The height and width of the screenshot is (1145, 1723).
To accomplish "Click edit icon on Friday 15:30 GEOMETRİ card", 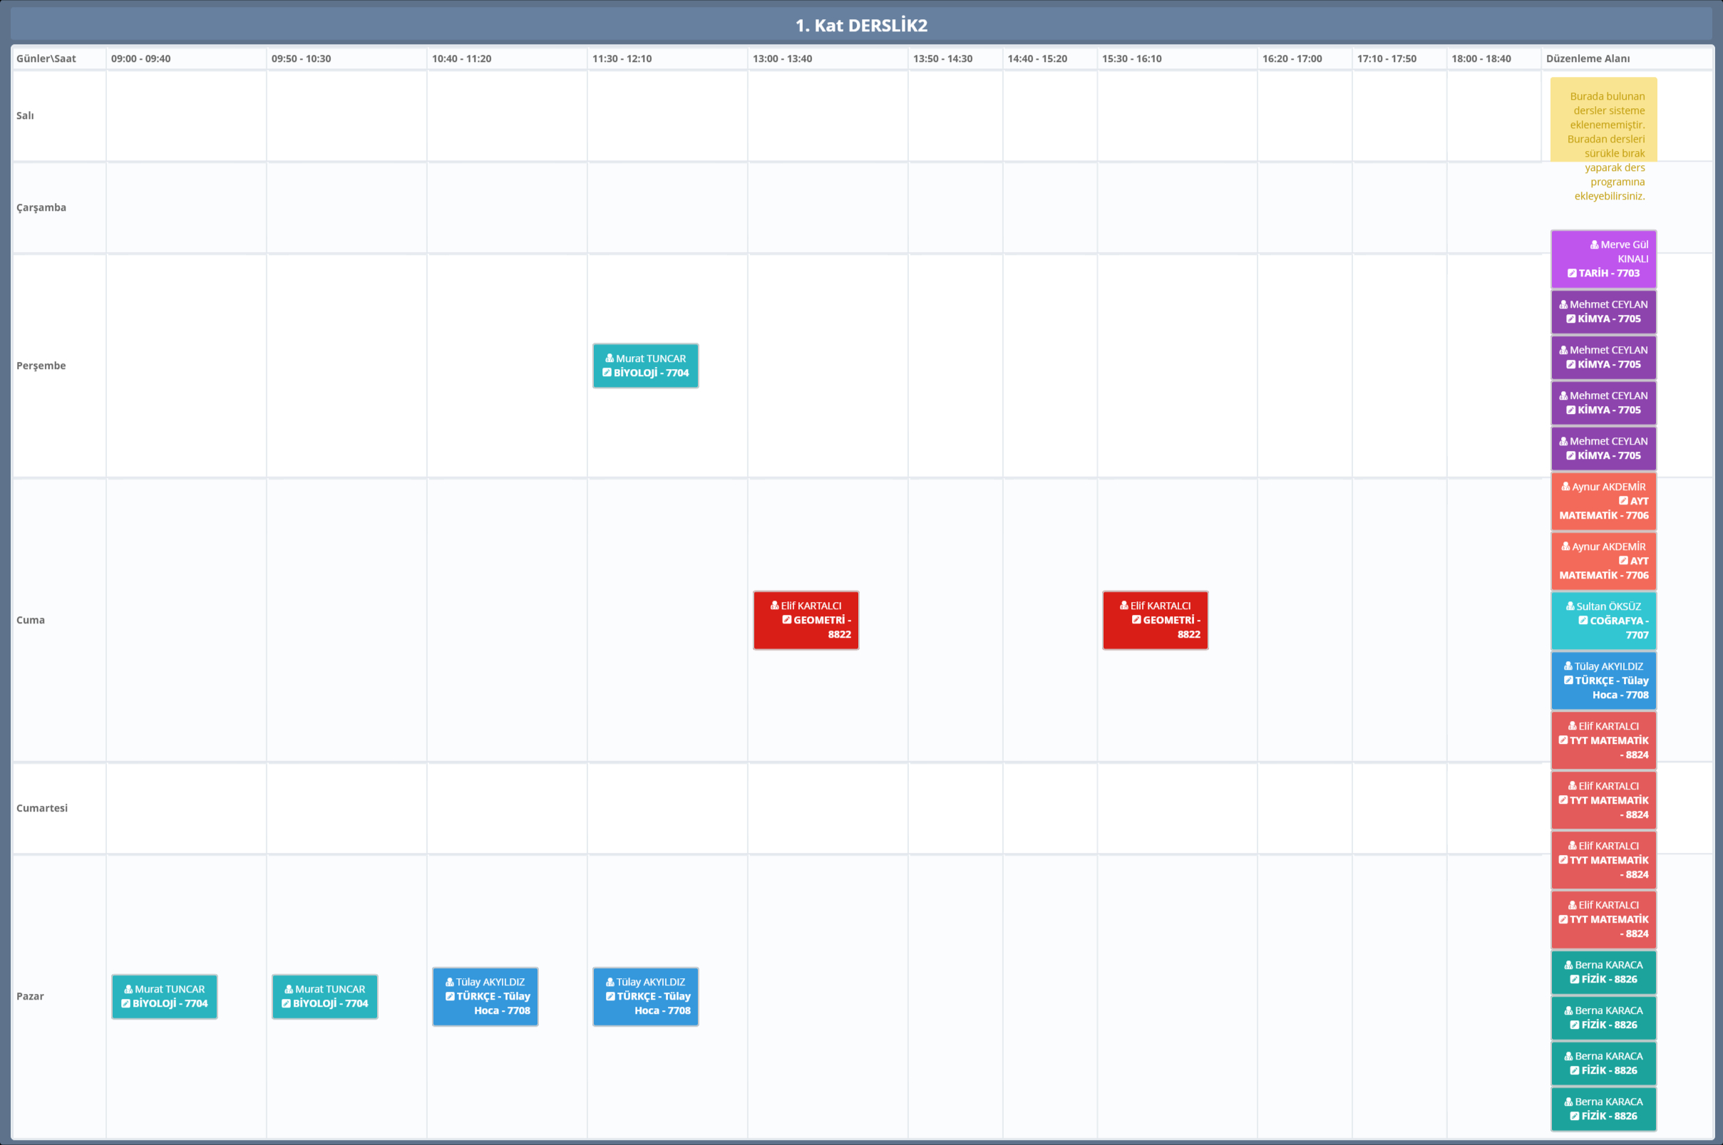I will 1136,620.
